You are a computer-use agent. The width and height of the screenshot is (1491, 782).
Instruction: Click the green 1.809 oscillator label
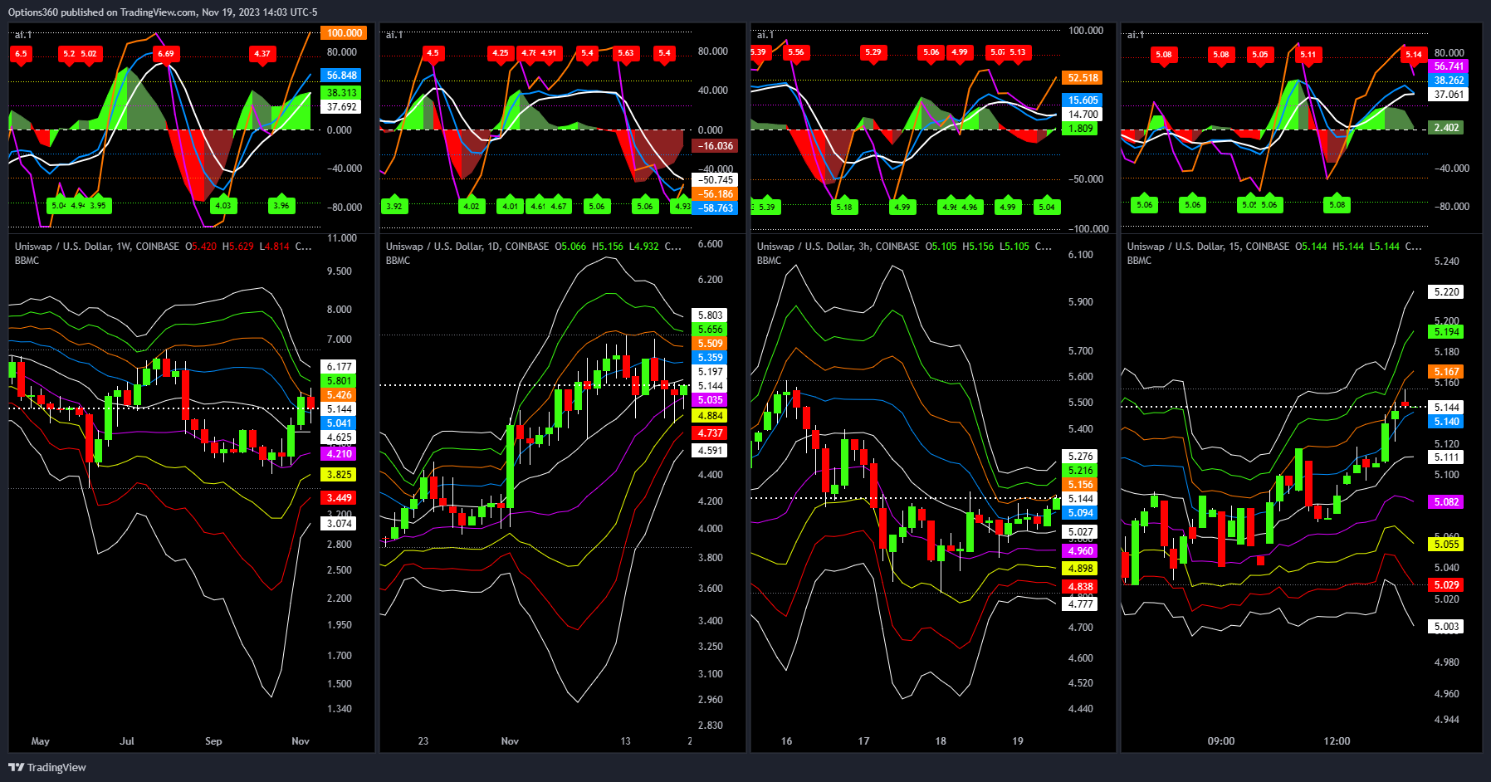point(1080,129)
